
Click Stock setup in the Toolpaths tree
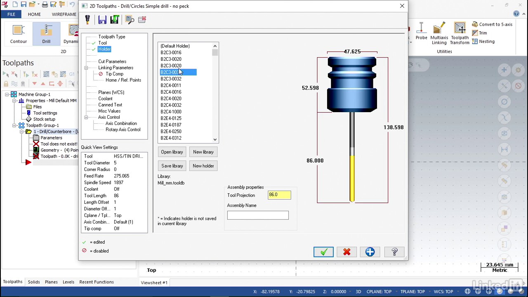44,119
